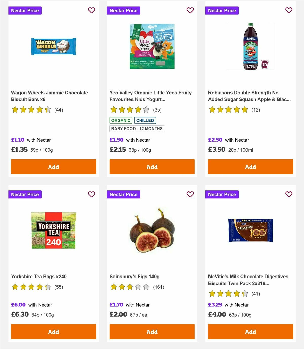Add McVitie's Digestives twin pack to basket
Screen dimensions: 304x349
point(250,332)
